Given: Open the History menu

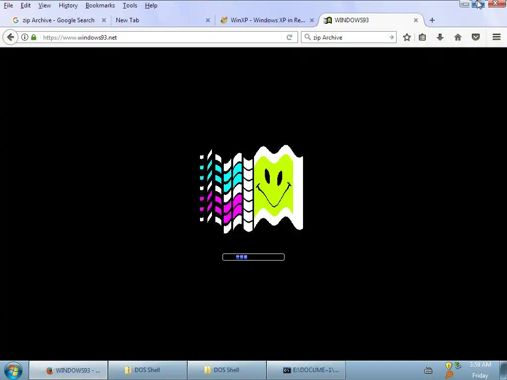Looking at the screenshot, I should coord(68,5).
